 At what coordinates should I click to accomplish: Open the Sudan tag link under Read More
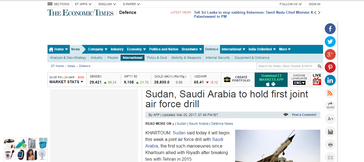(182, 124)
